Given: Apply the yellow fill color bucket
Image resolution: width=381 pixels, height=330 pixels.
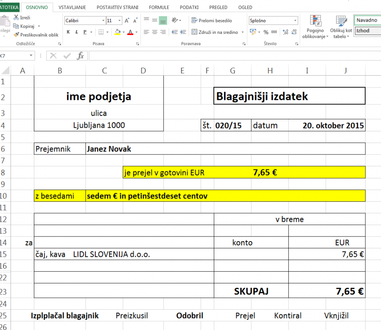Looking at the screenshot, I should (117, 32).
